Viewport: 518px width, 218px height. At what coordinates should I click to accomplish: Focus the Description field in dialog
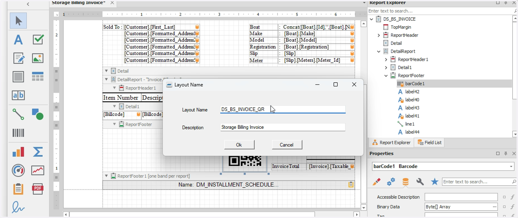(283, 127)
